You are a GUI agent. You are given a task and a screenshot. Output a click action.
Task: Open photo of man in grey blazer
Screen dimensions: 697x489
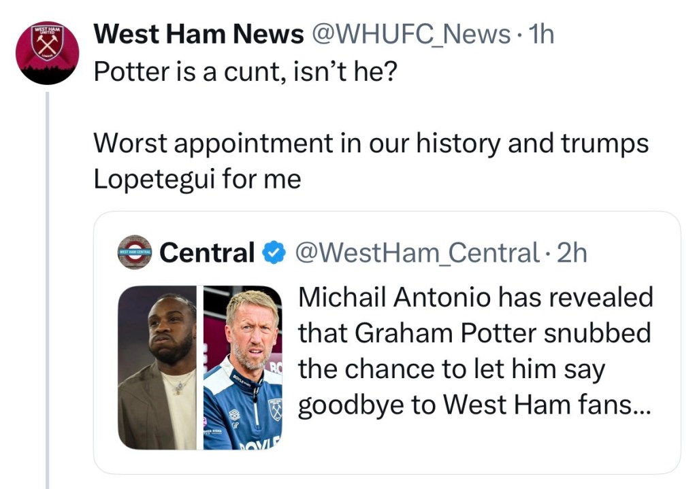(157, 367)
